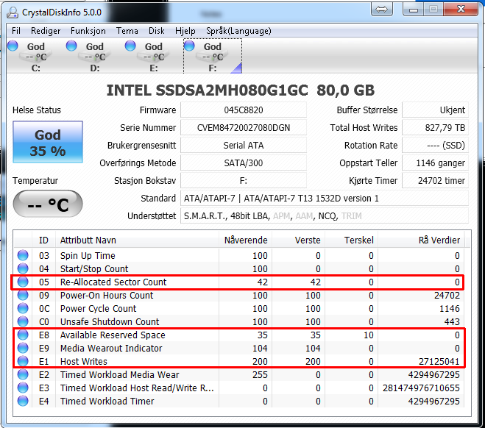Select the Timed Workload Media Wear text
Viewport: 485px width, 428px height.
[x=119, y=374]
